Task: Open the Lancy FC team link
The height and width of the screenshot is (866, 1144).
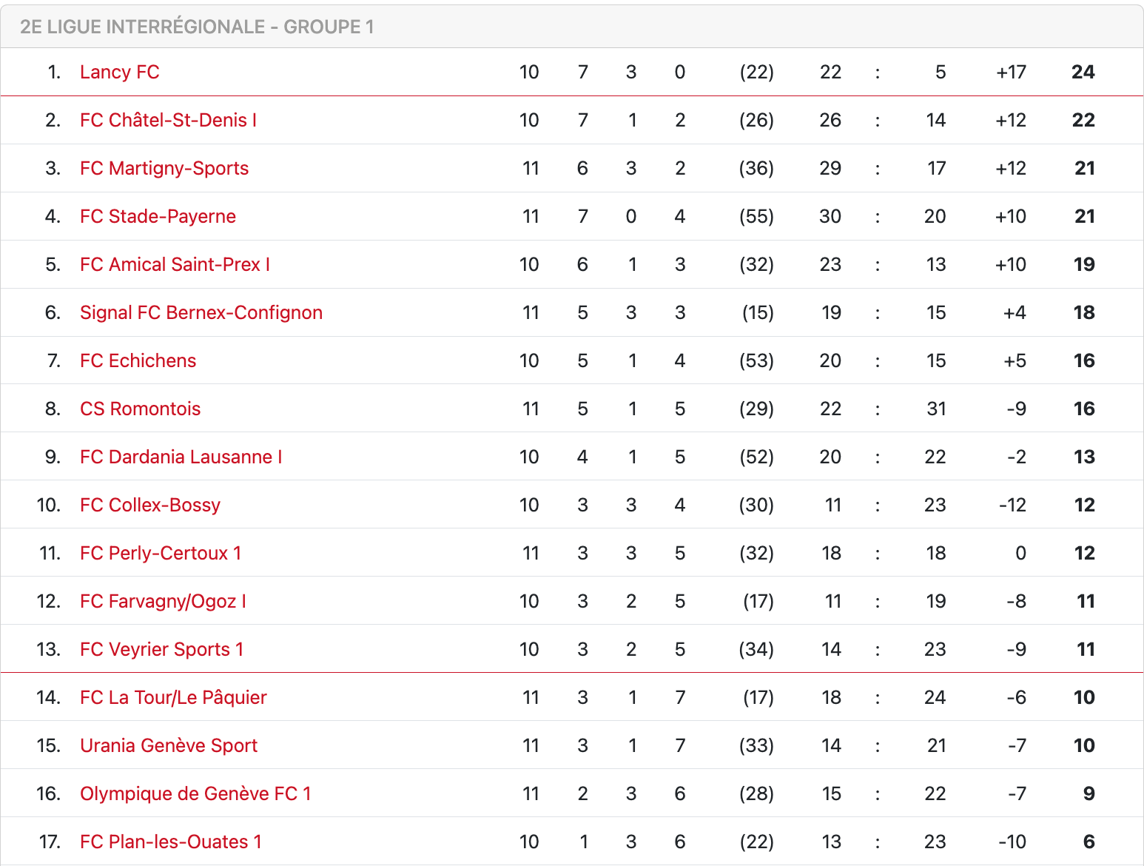Action: pyautogui.click(x=119, y=72)
